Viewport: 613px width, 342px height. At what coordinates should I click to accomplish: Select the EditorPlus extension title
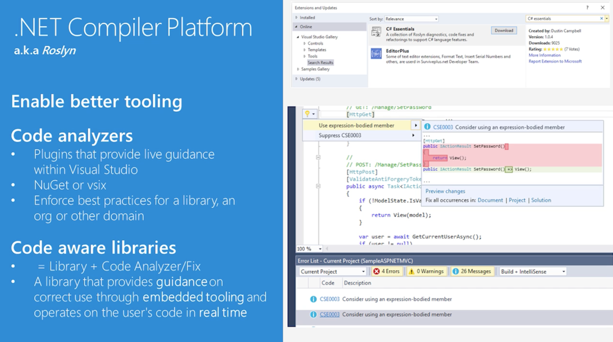pyautogui.click(x=397, y=51)
